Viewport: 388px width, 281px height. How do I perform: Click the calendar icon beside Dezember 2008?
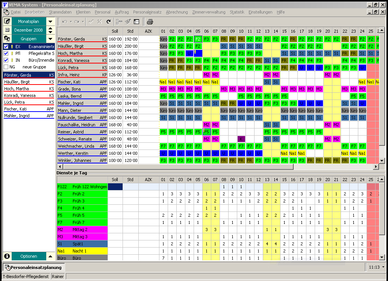point(7,30)
